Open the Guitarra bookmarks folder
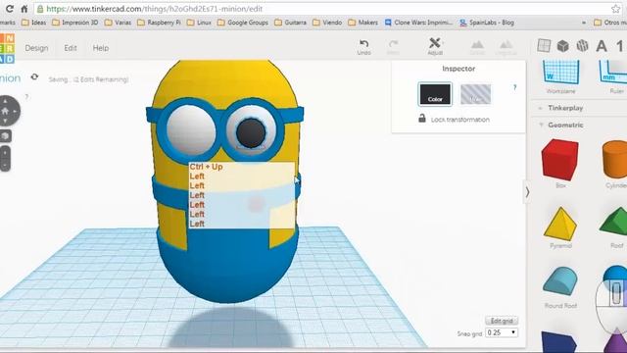Viewport: 627px width, 353px height. [x=290, y=23]
